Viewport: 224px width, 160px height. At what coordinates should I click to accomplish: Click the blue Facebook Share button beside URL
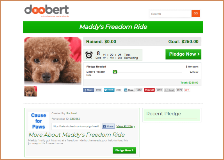(x=108, y=126)
